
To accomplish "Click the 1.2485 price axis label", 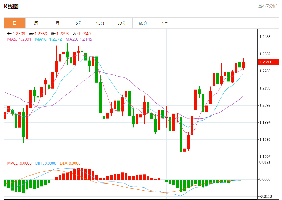I will [x=265, y=37].
